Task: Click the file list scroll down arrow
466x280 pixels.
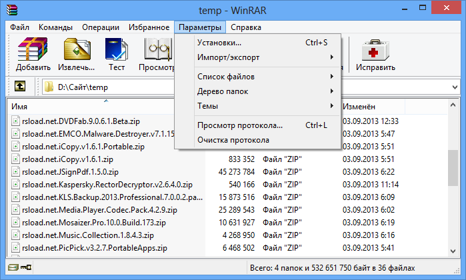Action: click(453, 251)
